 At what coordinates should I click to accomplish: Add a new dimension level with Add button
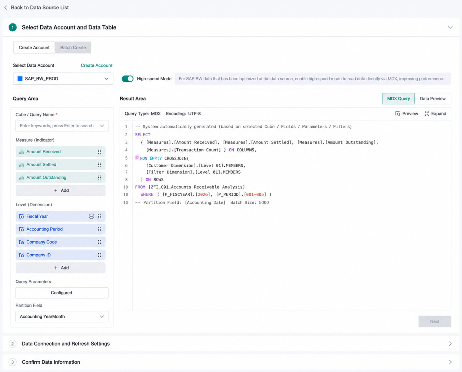[60, 268]
